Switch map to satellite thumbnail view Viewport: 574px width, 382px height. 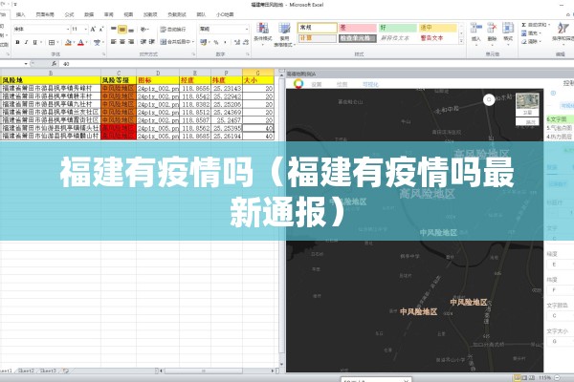coord(527,104)
